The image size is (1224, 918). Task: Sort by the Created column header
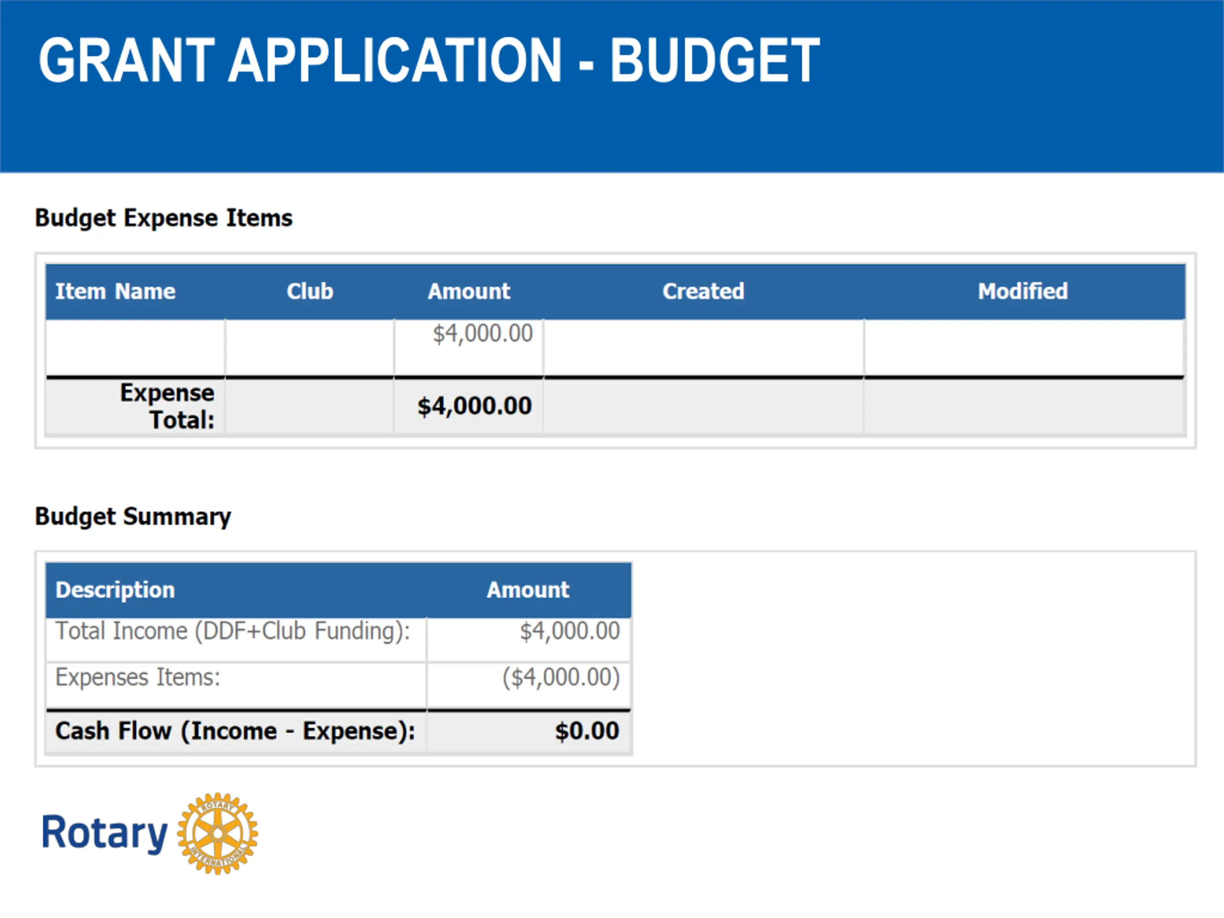click(x=703, y=292)
